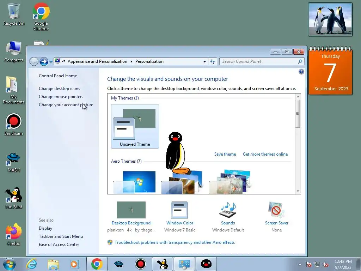Click the theme list scroll down arrow

point(298,191)
